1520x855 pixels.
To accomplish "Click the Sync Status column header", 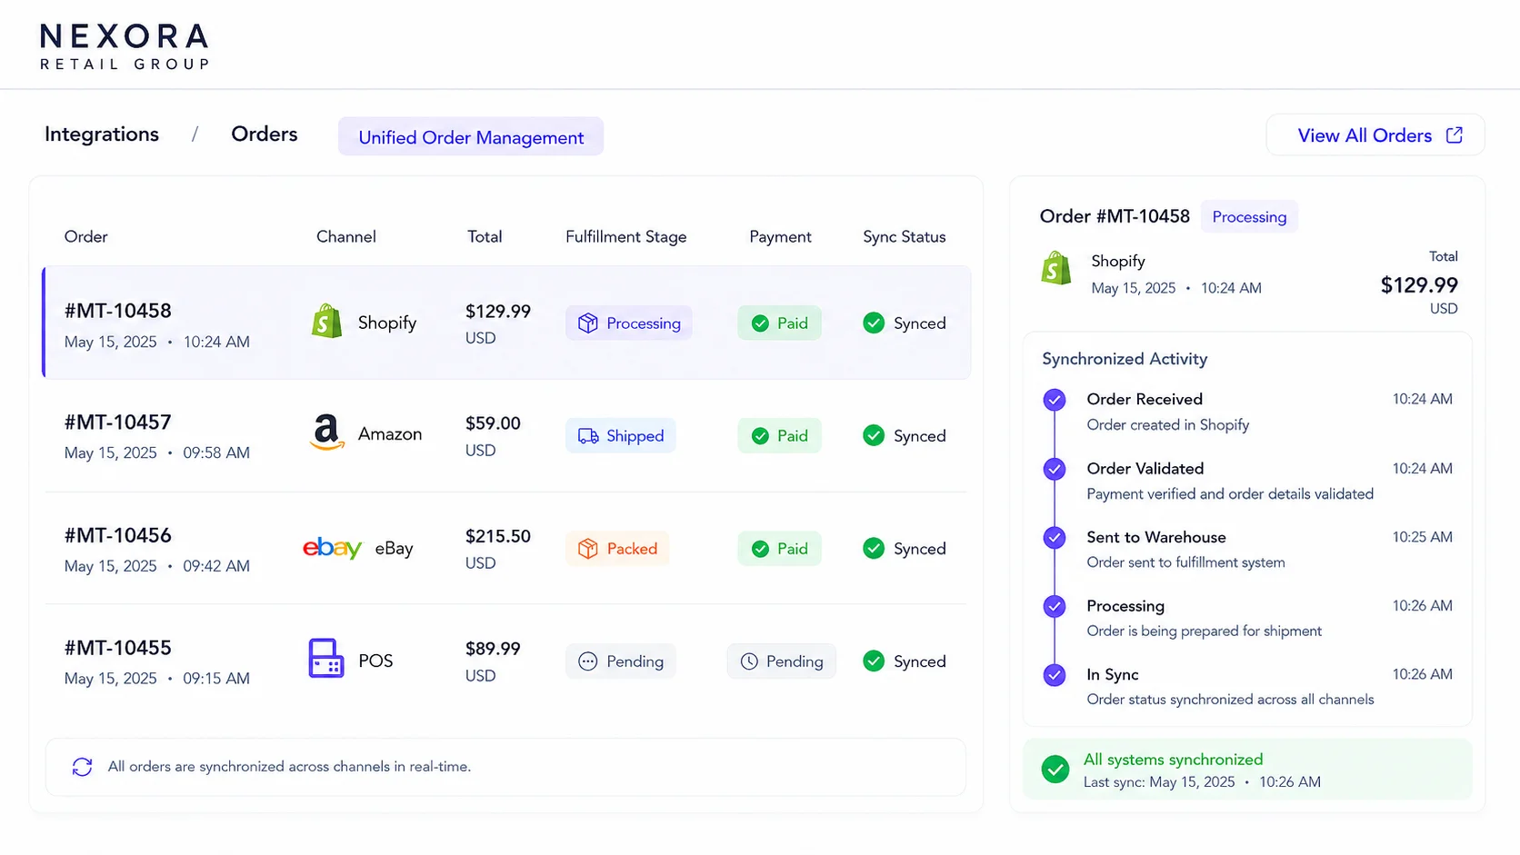I will 905,236.
